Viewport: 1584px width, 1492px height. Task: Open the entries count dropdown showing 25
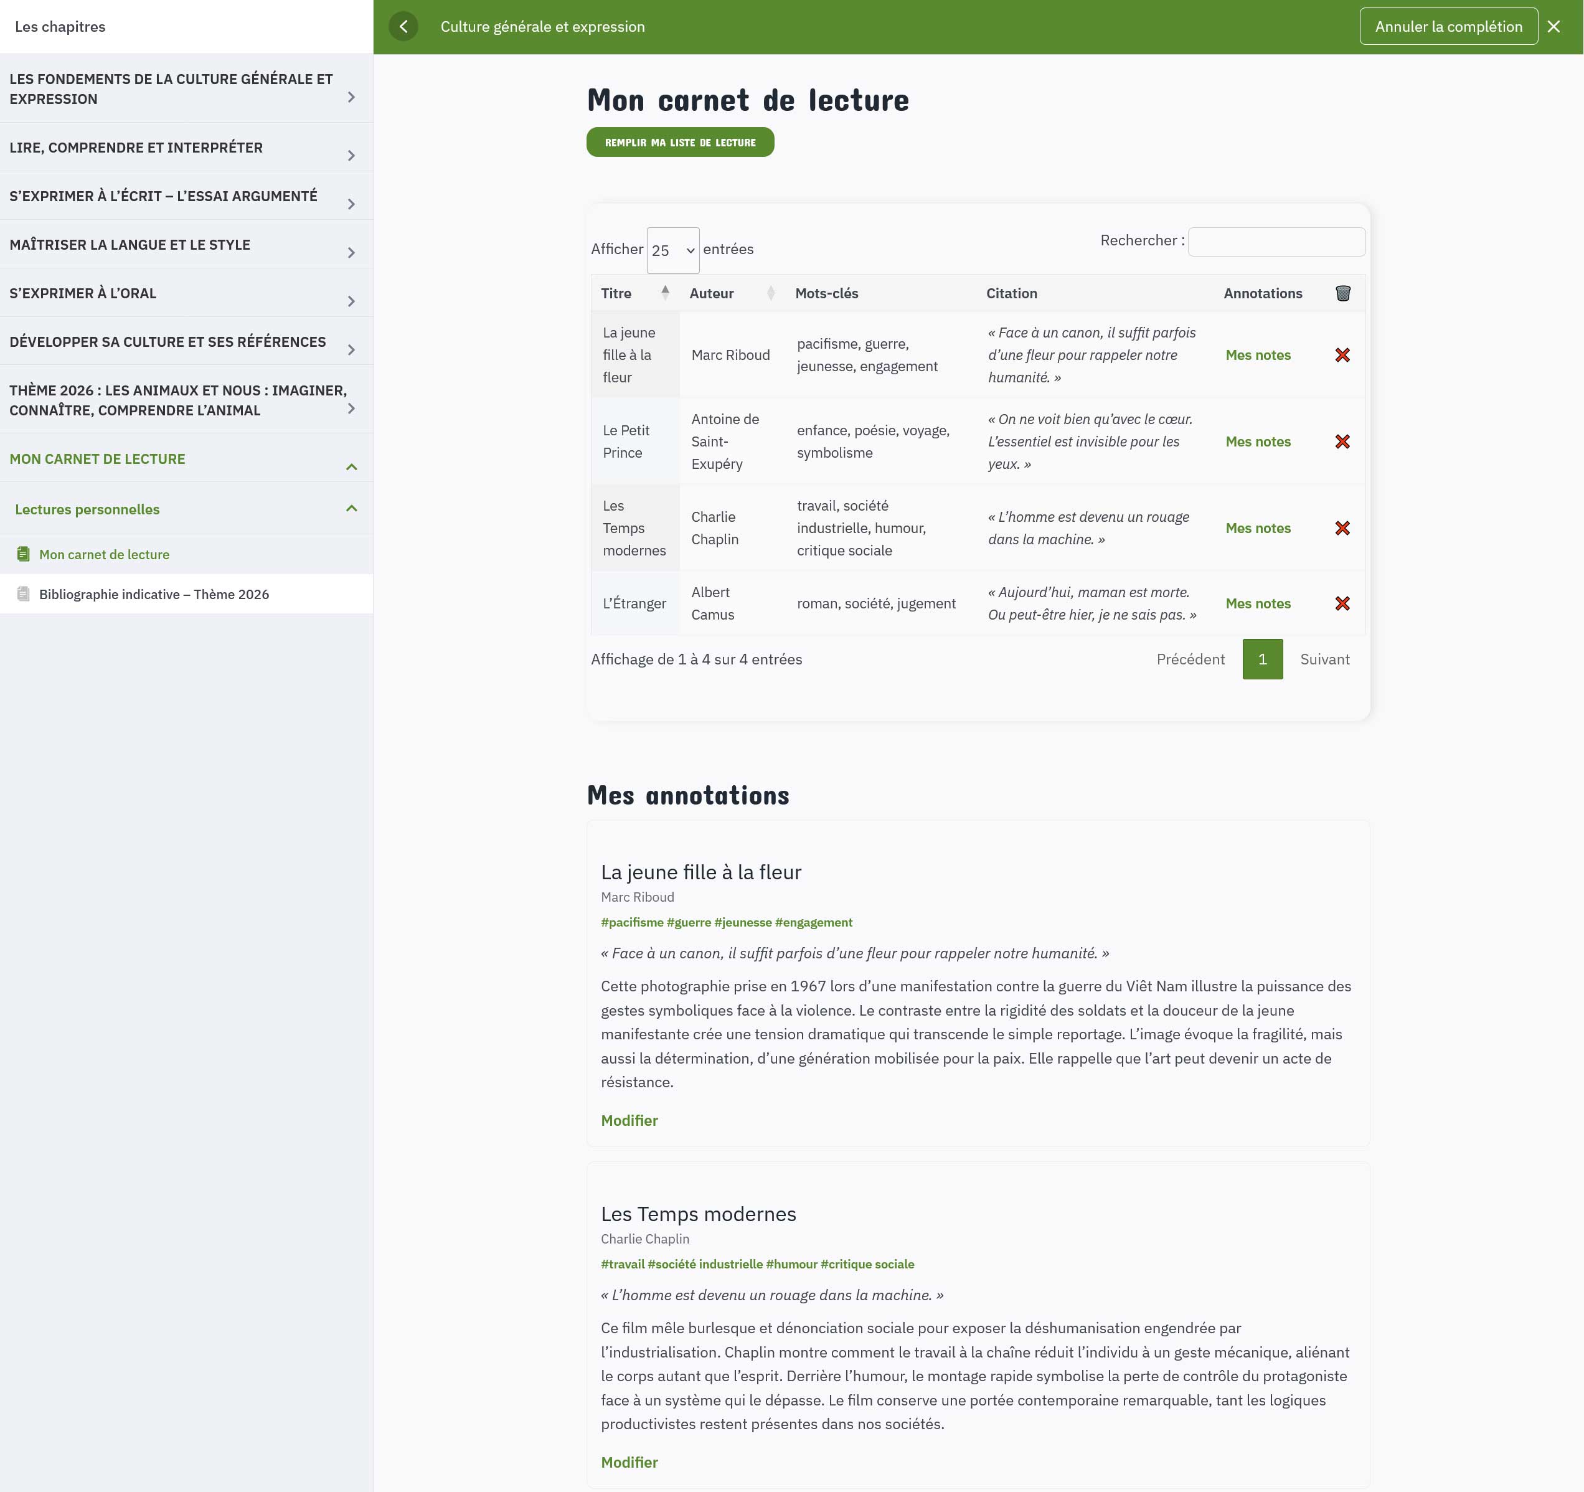[672, 250]
